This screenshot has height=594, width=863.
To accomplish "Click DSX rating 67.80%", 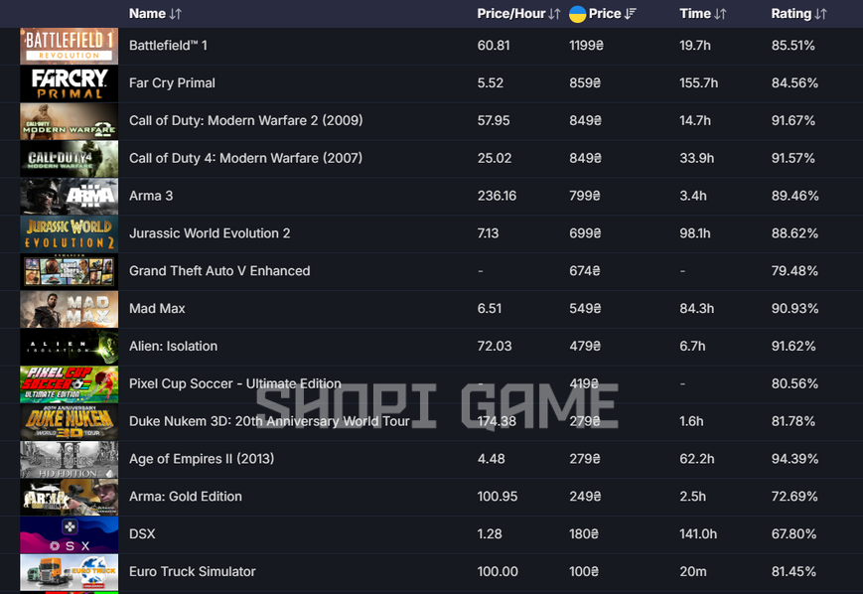I will point(793,534).
